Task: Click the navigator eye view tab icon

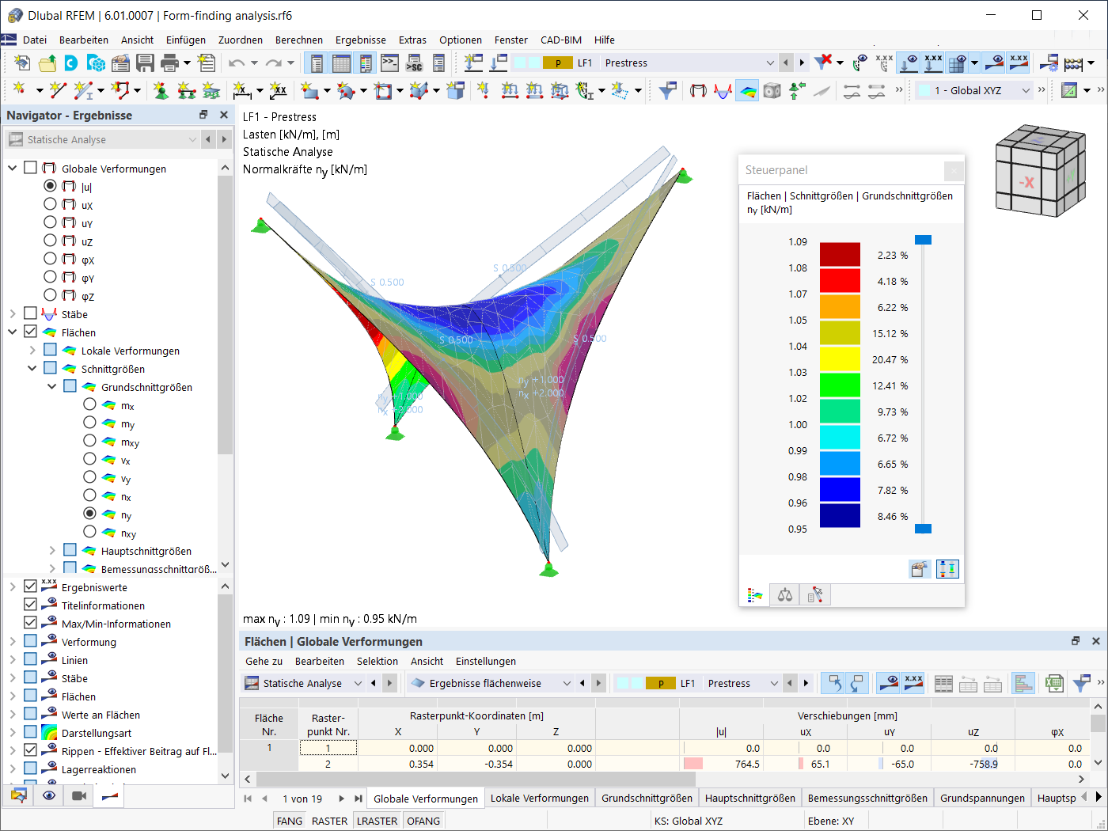Action: point(49,795)
